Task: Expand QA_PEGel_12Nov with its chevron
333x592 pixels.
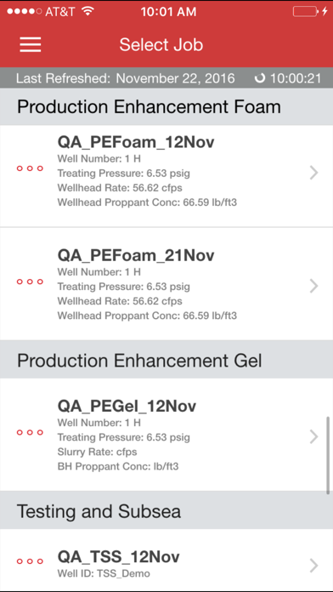Action: 313,437
